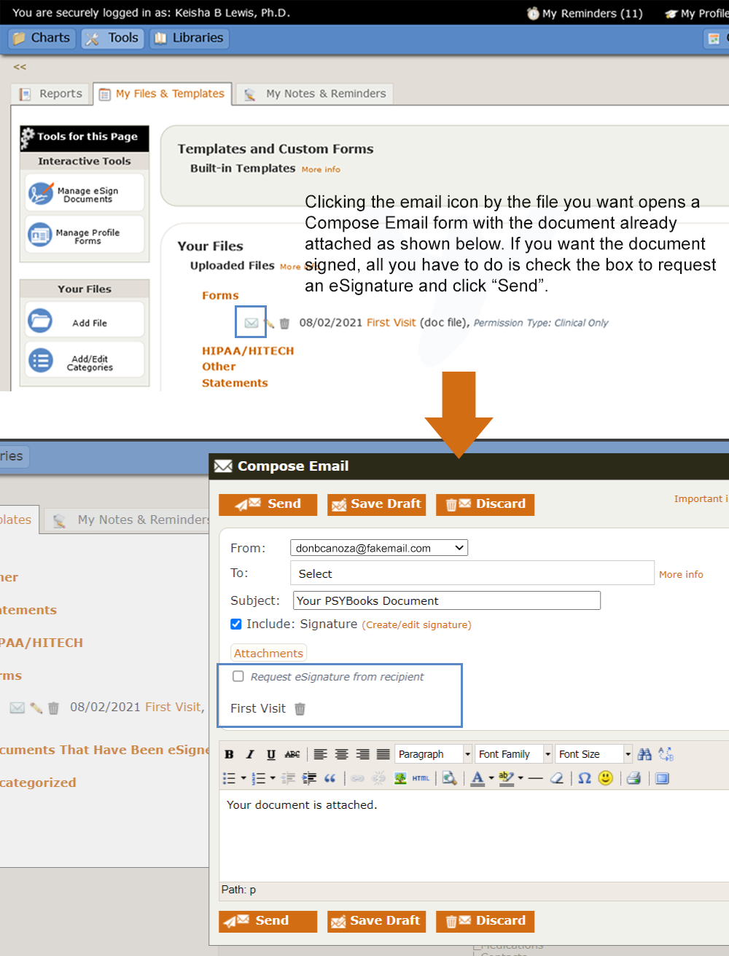729x956 pixels.
Task: Center-align the email text
Action: [x=341, y=754]
